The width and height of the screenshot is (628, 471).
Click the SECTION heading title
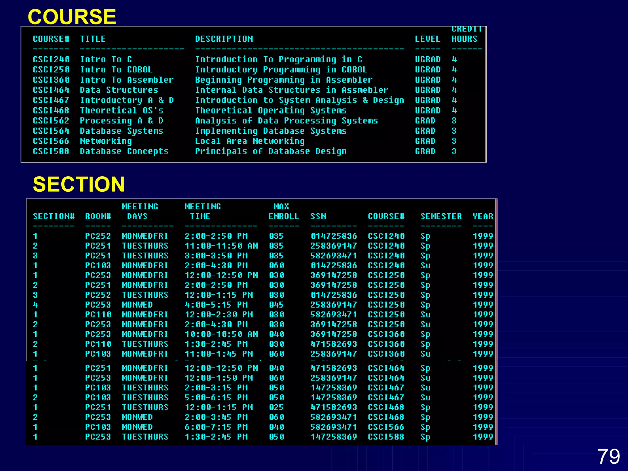coord(78,184)
